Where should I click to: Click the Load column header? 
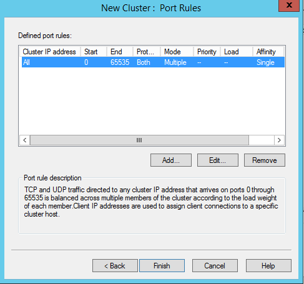(x=237, y=52)
